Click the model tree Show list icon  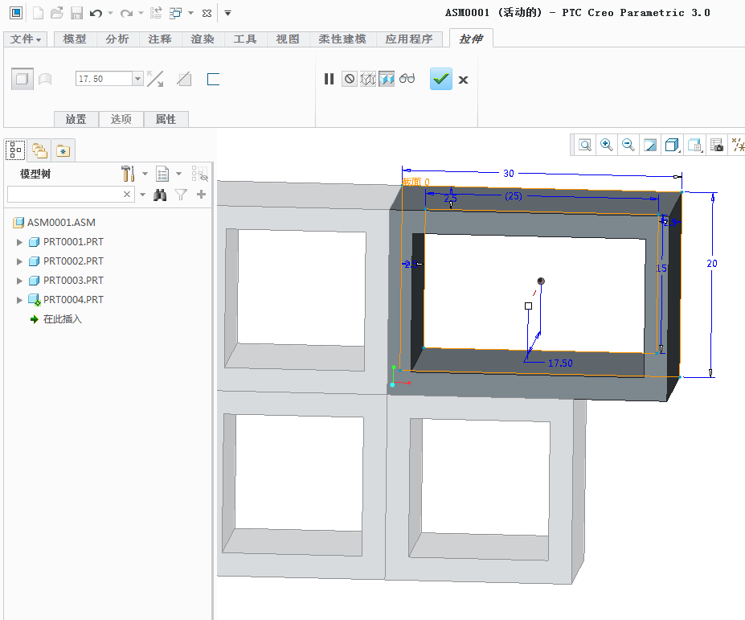[162, 174]
